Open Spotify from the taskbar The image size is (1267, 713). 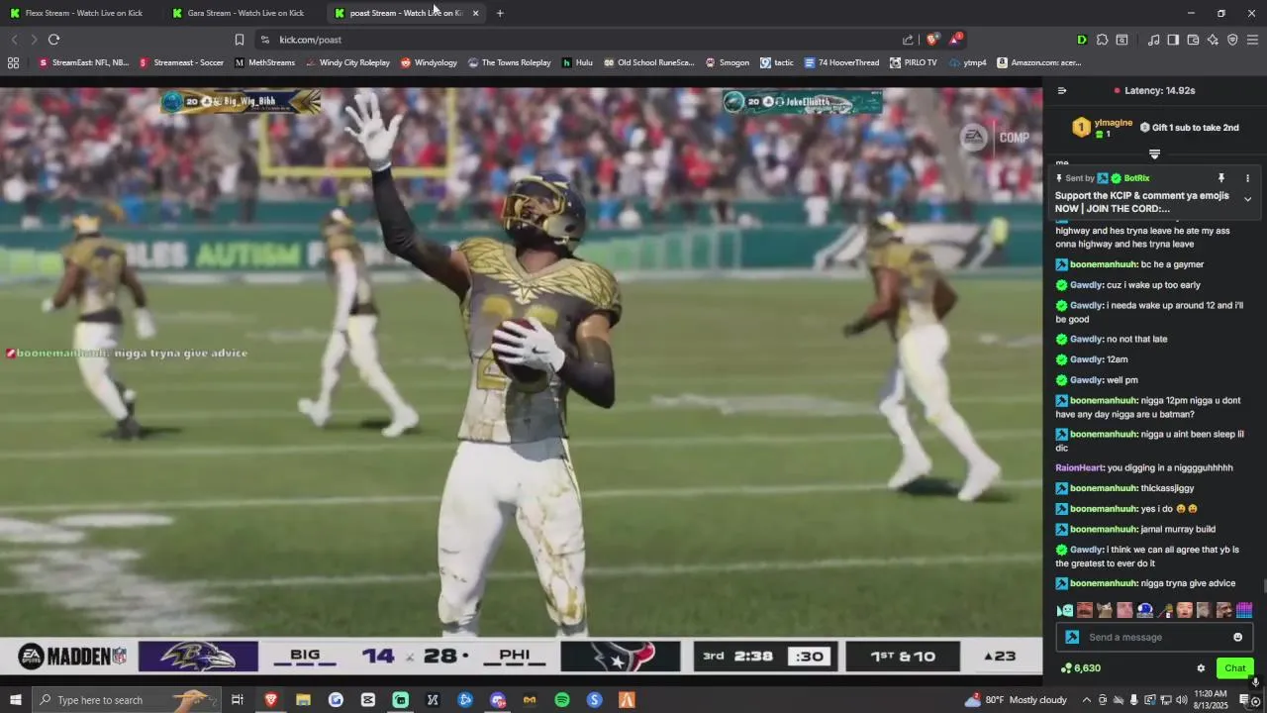pyautogui.click(x=562, y=700)
